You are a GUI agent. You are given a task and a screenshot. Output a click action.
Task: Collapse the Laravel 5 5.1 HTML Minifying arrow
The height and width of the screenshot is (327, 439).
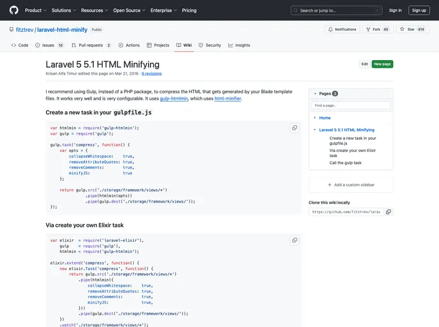(x=315, y=130)
